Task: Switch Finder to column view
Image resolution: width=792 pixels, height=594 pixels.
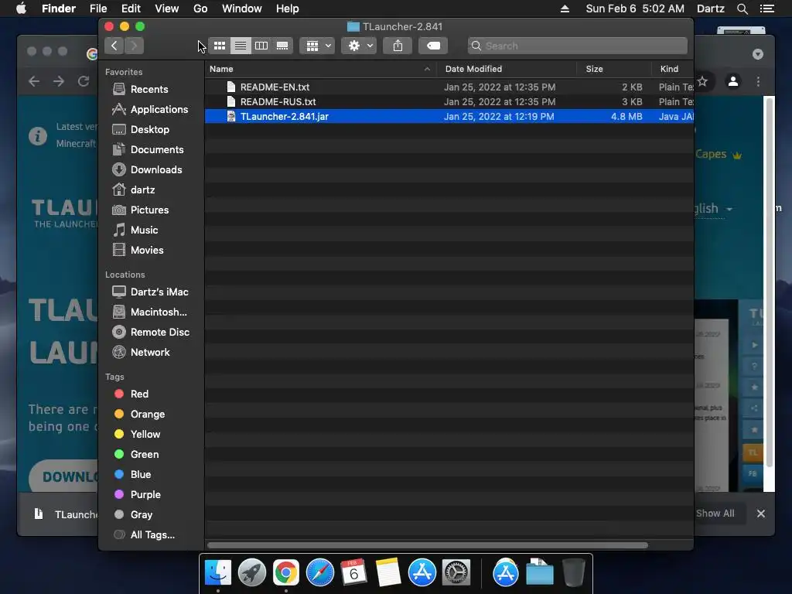Action: (x=261, y=46)
